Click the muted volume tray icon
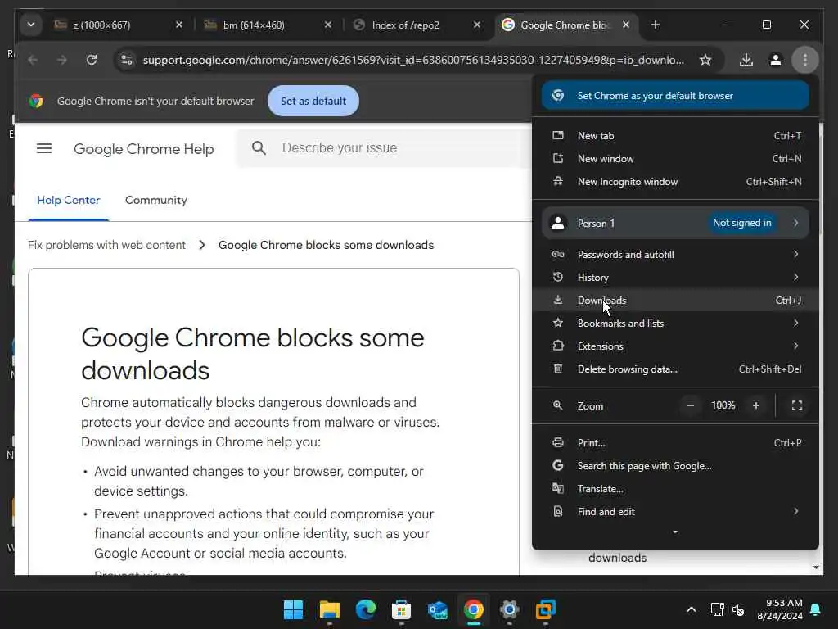This screenshot has height=629, width=838. click(738, 609)
